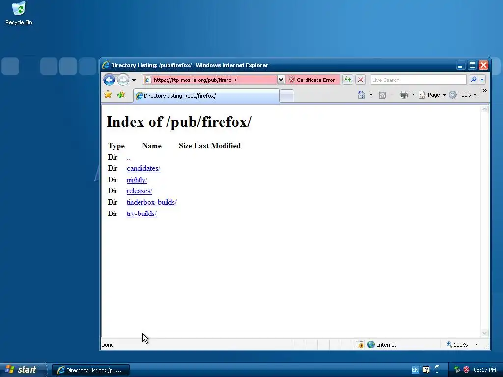503x377 pixels.
Task: Click the IE icon in title bar
Action: [x=106, y=65]
